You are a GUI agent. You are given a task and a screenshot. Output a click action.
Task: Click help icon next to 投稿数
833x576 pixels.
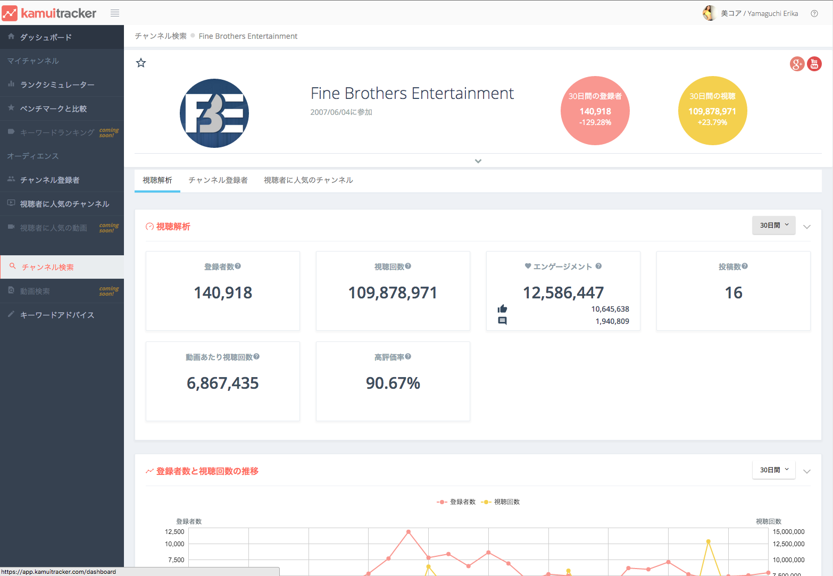pyautogui.click(x=745, y=266)
